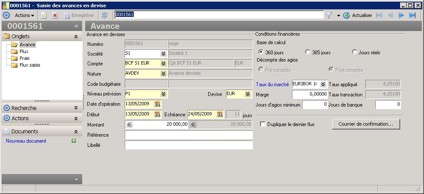Collapse the Documents panel
424x194 pixels.
tap(76, 132)
